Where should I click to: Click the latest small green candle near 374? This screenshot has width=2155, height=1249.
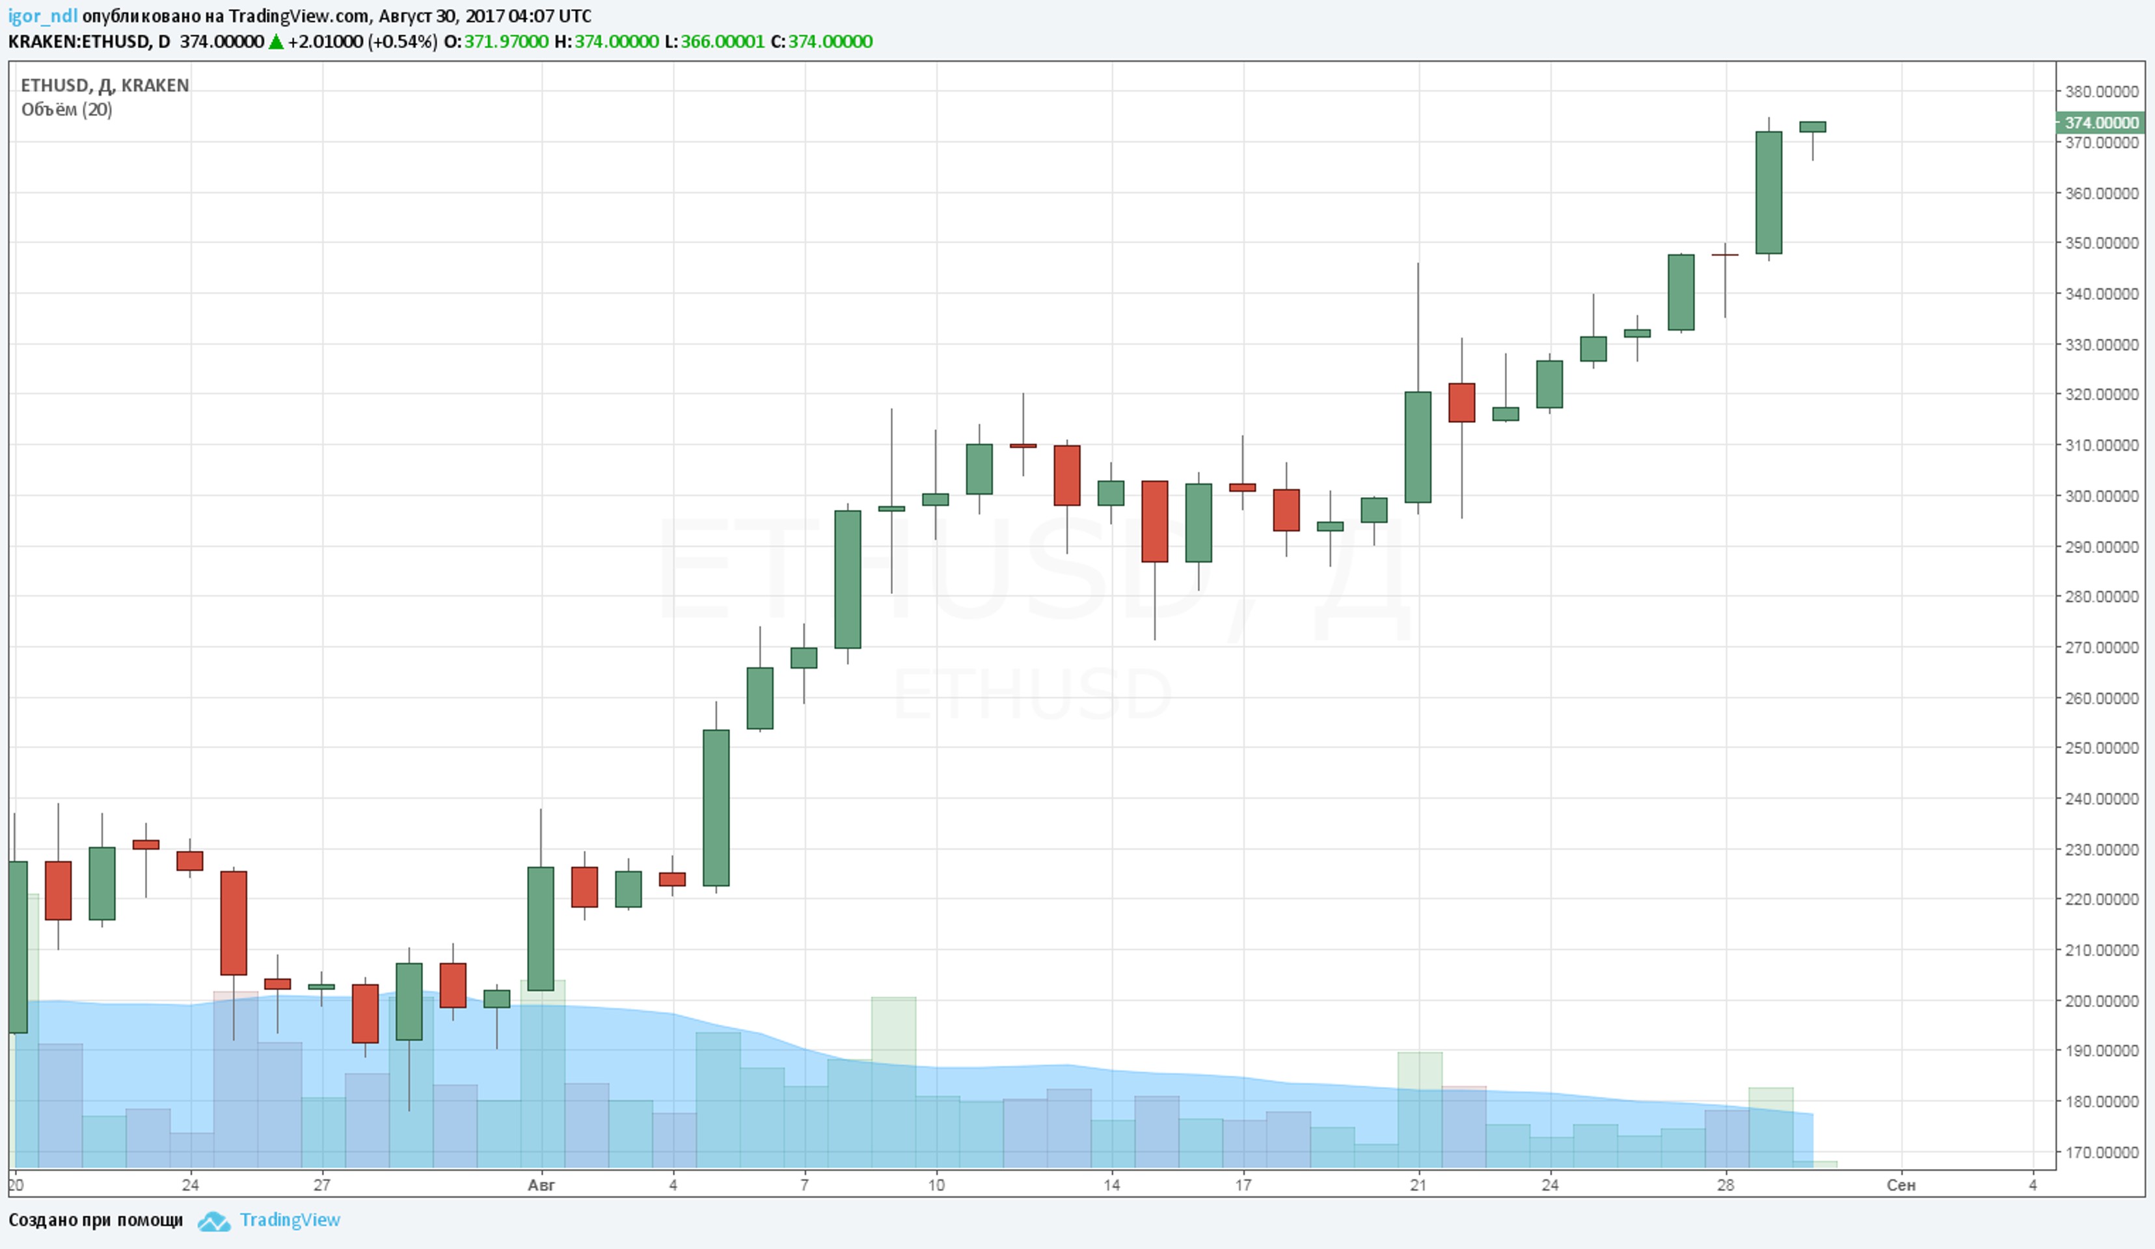[1812, 128]
